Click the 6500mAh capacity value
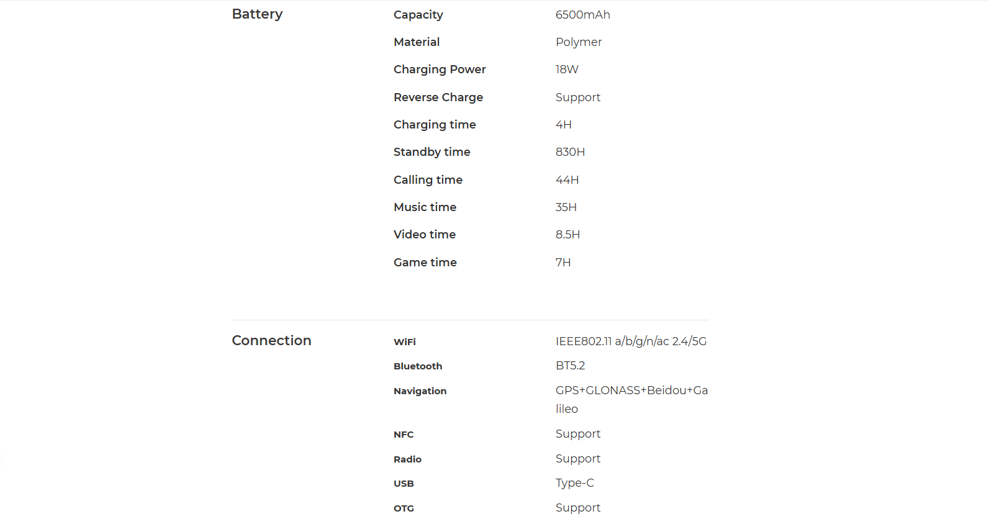989x519 pixels. [x=582, y=14]
